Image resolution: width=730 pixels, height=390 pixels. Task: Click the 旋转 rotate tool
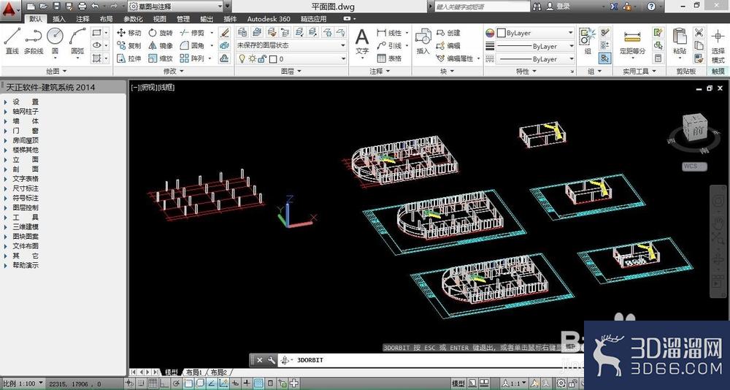click(160, 33)
